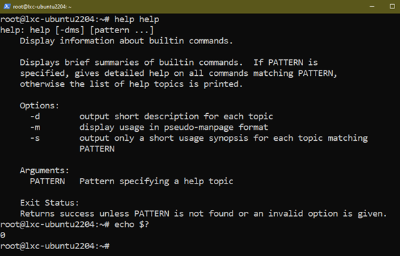
Task: Click the '[-dms]' usage flags text
Action: 70,30
